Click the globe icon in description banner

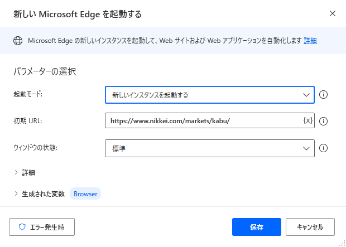[18, 41]
